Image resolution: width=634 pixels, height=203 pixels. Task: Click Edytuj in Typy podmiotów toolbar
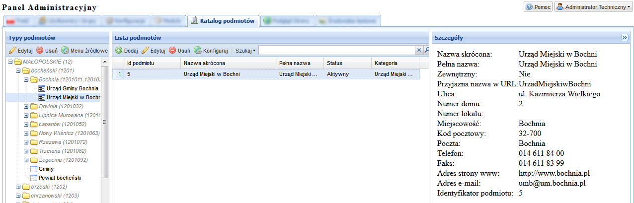click(21, 50)
